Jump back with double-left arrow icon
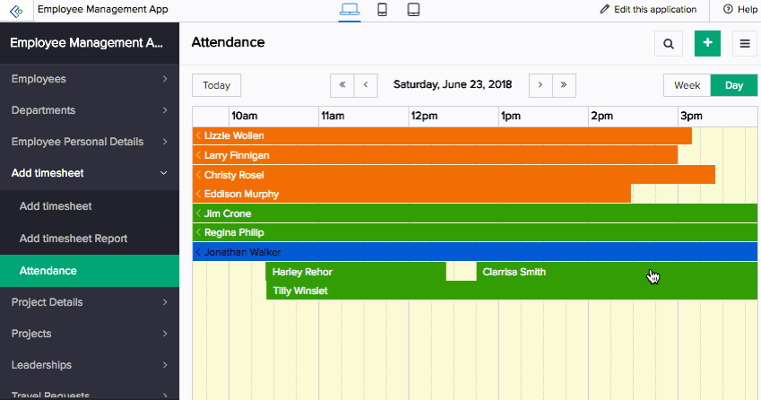Image resolution: width=761 pixels, height=400 pixels. 342,85
